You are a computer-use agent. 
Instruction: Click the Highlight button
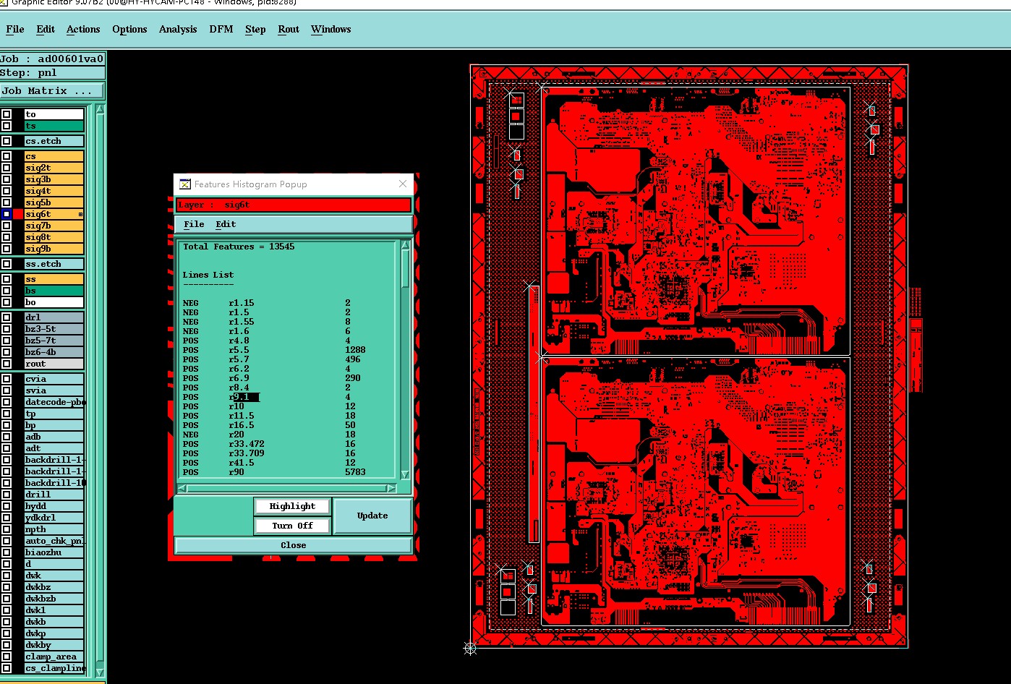point(292,506)
